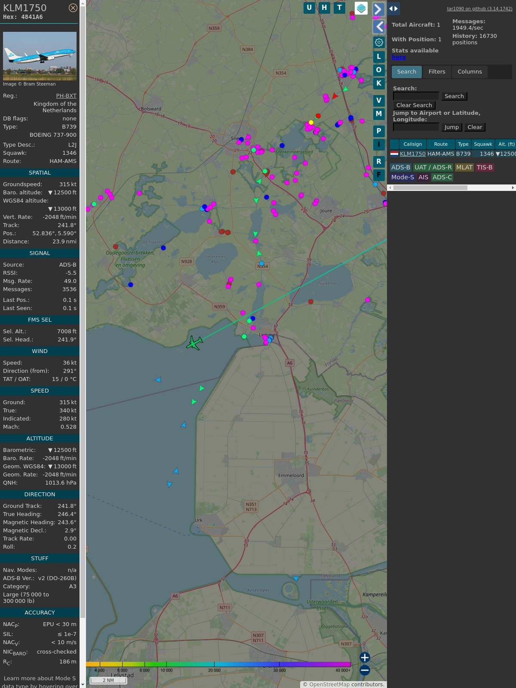This screenshot has height=688, width=516.
Task: Zoom in with the plus button
Action: 365,657
